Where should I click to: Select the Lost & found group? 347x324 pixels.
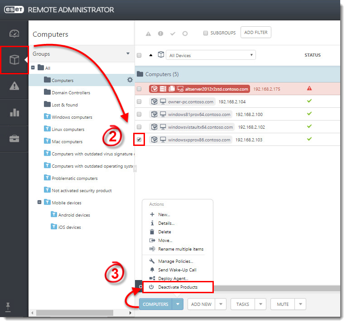(x=65, y=105)
